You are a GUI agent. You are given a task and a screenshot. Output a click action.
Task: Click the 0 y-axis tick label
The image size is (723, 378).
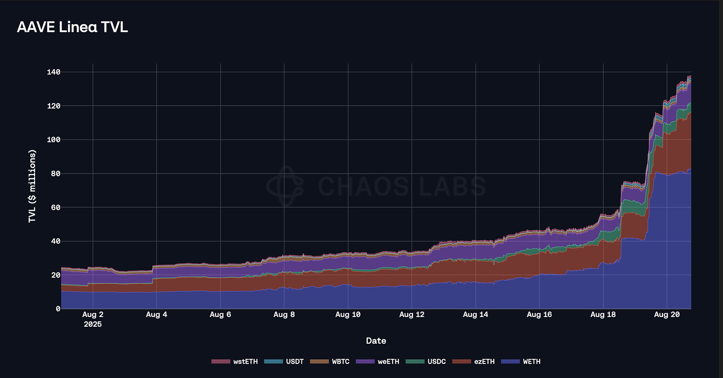tap(58, 309)
